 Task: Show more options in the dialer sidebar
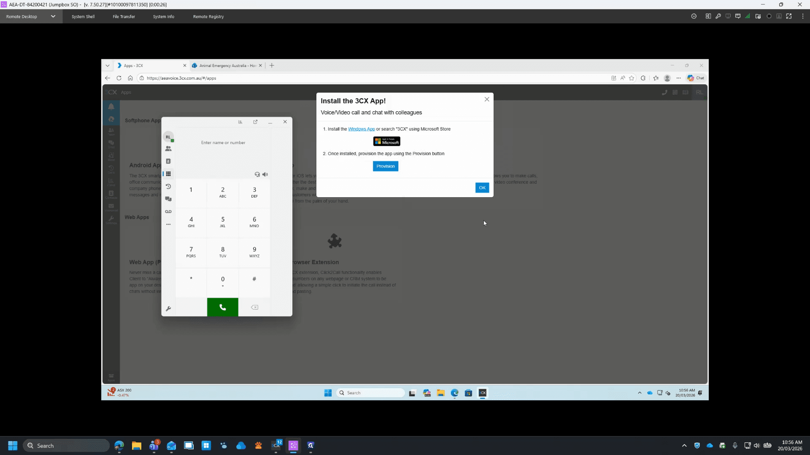168,224
